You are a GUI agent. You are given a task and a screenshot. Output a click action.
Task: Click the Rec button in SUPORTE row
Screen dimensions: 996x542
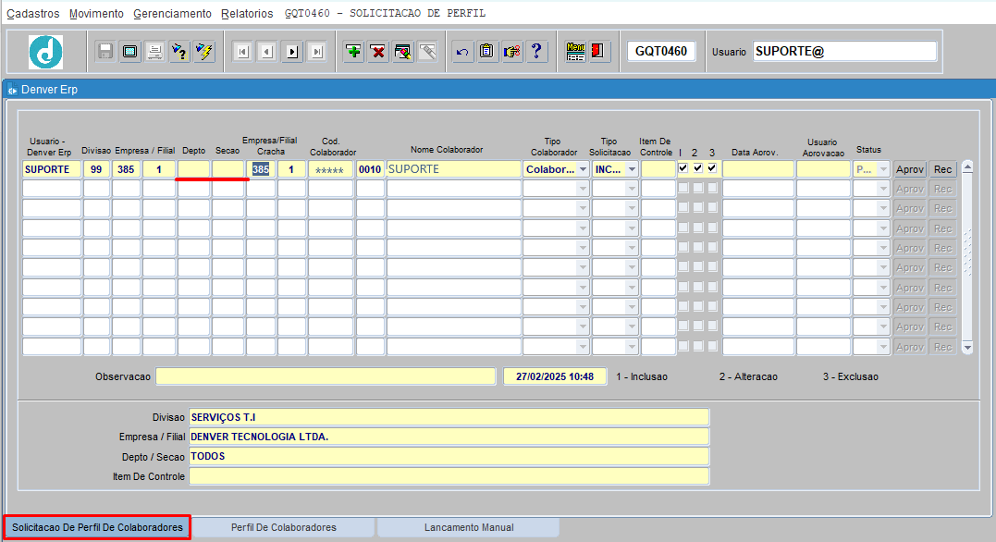(942, 169)
